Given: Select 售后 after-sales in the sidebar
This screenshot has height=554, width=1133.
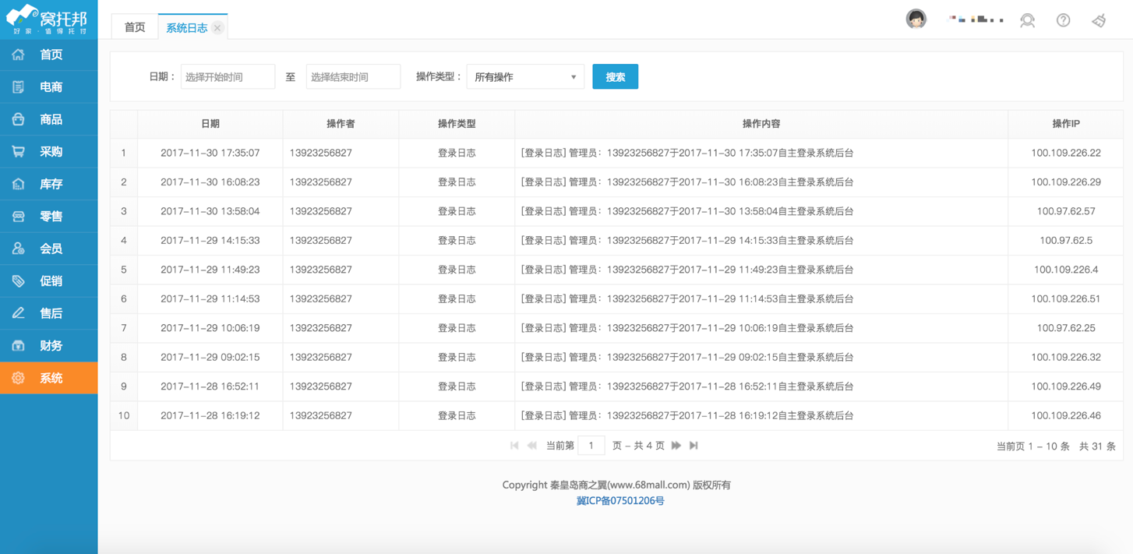Looking at the screenshot, I should coord(49,313).
